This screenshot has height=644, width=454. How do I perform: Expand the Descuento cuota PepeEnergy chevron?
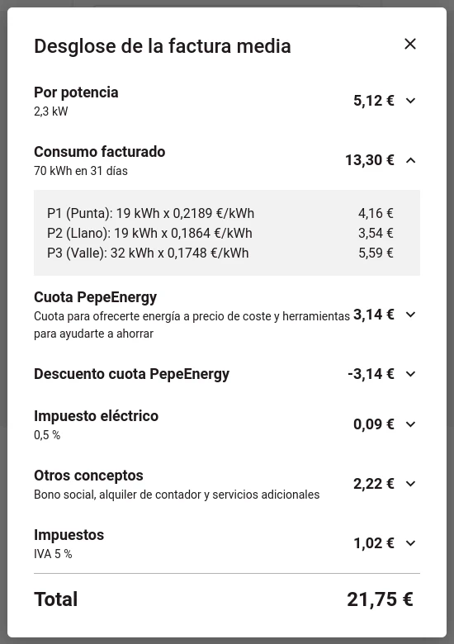(410, 374)
